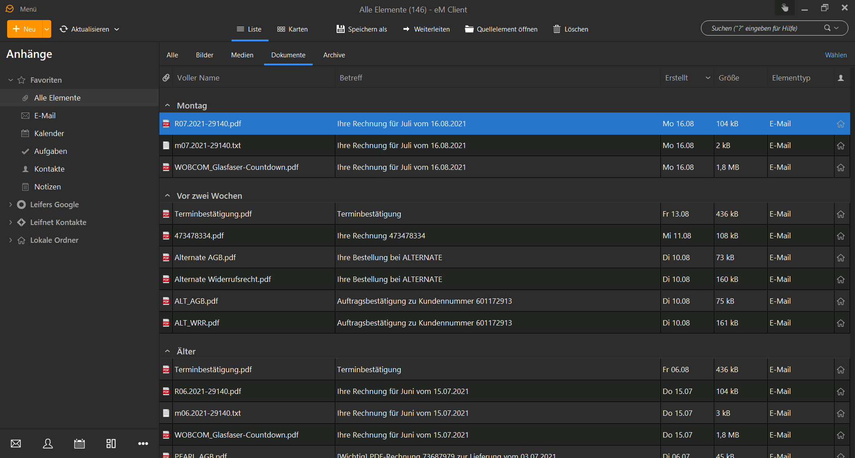Open the Menü main menu
The width and height of the screenshot is (855, 458).
[28, 9]
